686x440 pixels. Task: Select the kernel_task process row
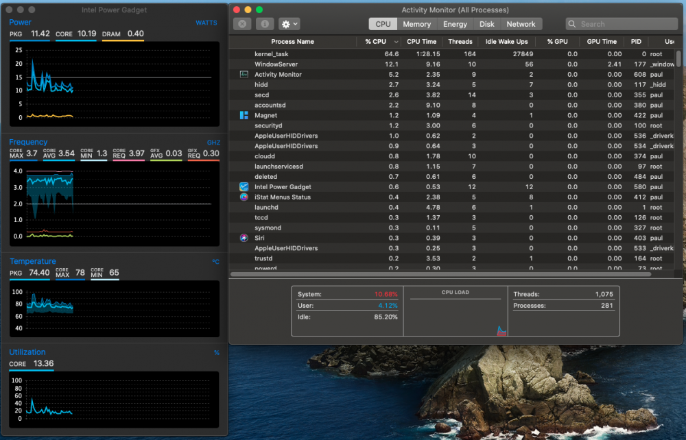coord(452,54)
